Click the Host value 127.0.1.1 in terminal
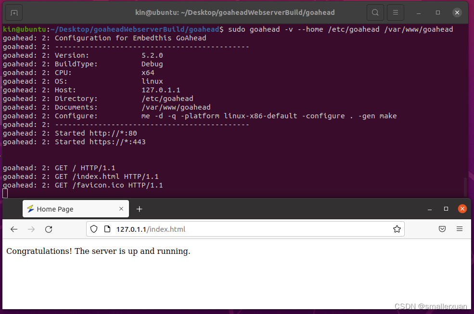This screenshot has height=314, width=474. pyautogui.click(x=161, y=90)
